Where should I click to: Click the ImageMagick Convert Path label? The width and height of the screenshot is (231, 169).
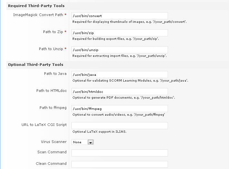click(38, 15)
